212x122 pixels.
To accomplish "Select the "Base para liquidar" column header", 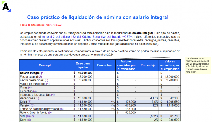I will click(83, 65).
